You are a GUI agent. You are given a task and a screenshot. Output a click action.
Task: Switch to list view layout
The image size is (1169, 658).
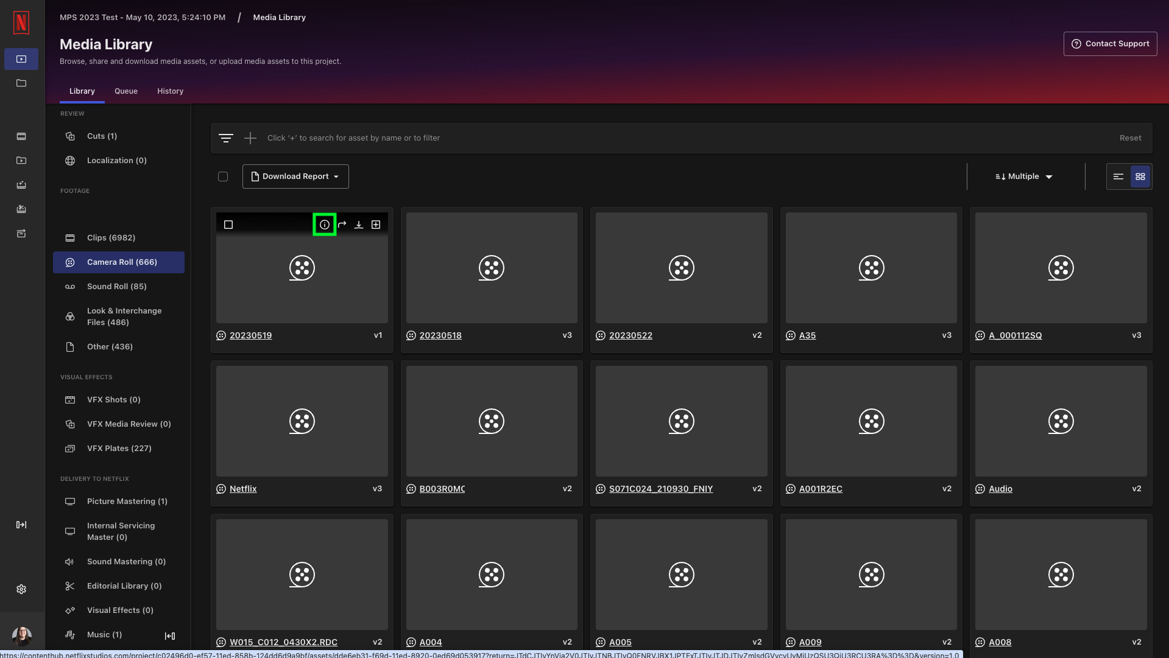pos(1118,177)
